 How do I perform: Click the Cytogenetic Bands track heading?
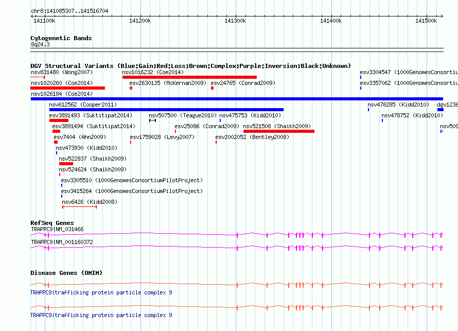61,38
